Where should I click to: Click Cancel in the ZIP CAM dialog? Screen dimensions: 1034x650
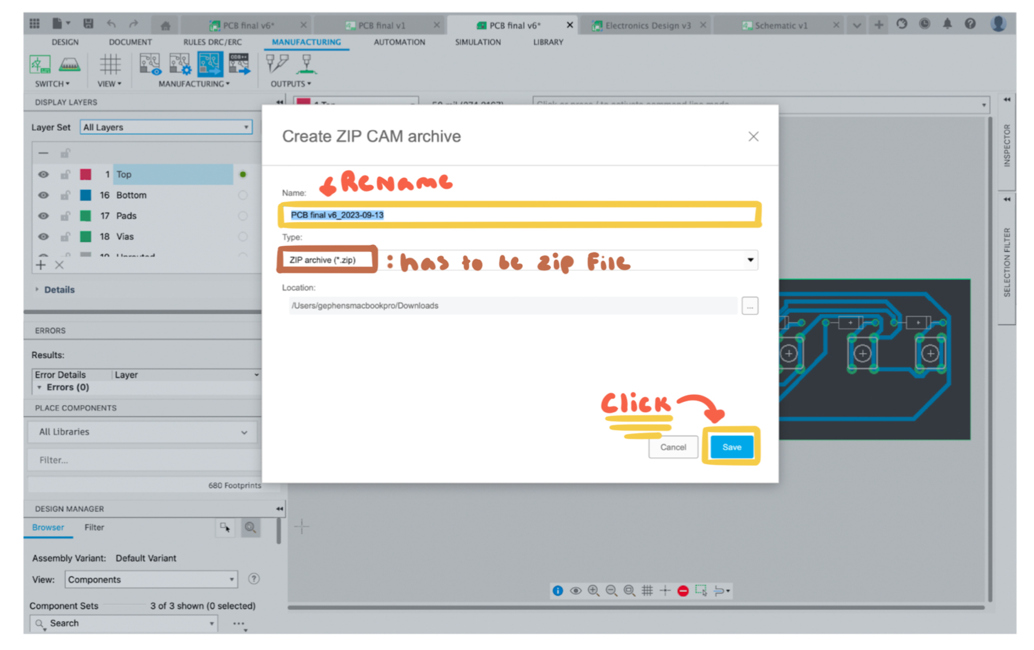tap(673, 447)
